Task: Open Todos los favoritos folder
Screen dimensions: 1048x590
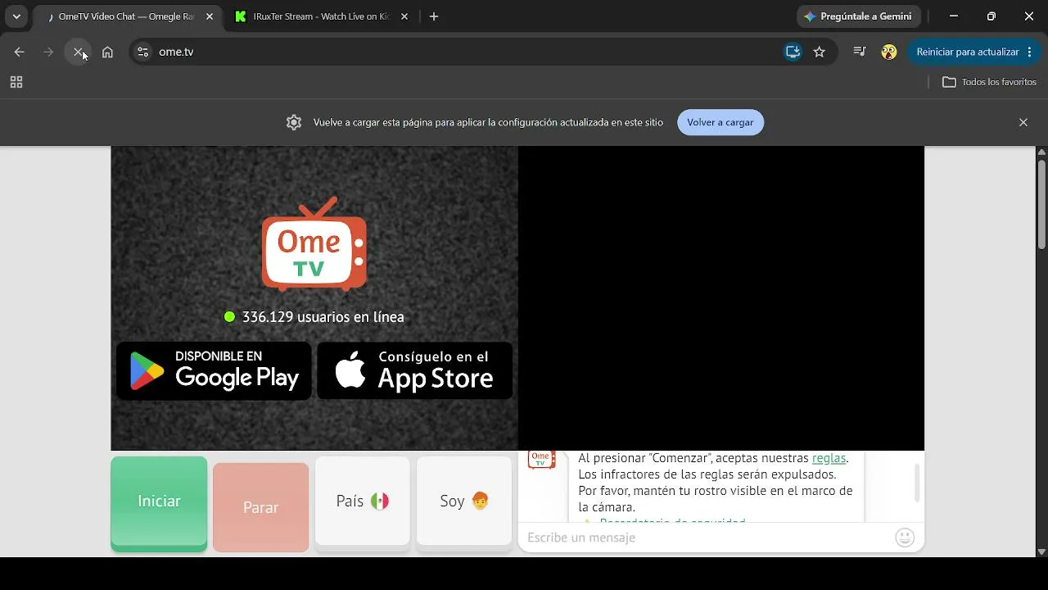Action: click(x=989, y=82)
